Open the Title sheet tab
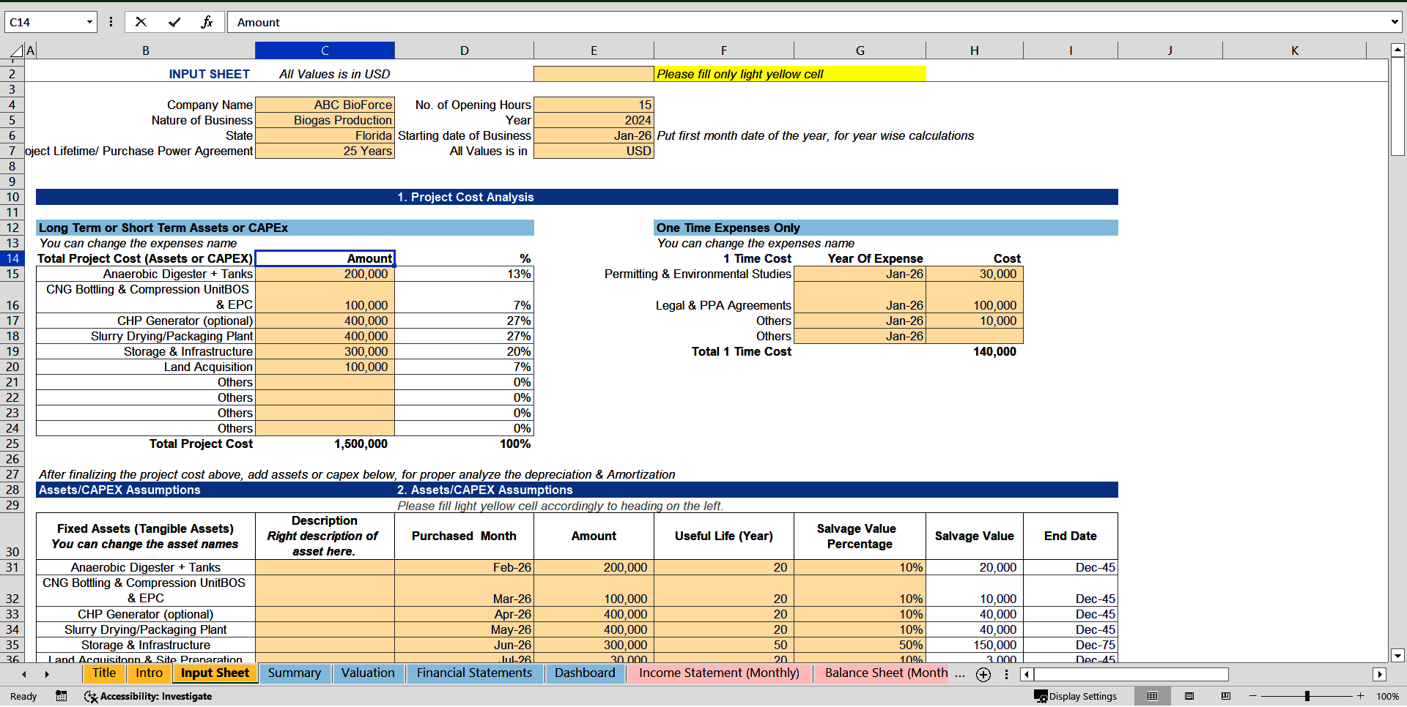 tap(104, 673)
